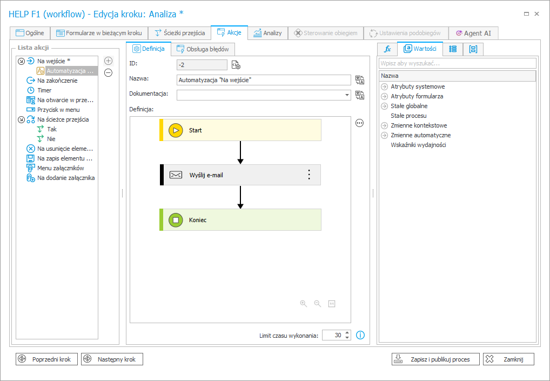Go to Następny krok
This screenshot has width=550, height=381.
point(112,359)
